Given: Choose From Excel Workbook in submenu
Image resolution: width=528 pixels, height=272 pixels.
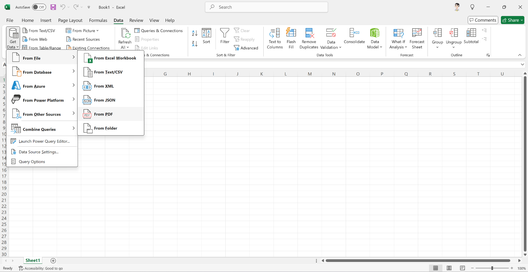Looking at the screenshot, I should click(x=111, y=58).
